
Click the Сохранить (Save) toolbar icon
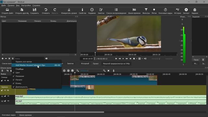[34, 11]
